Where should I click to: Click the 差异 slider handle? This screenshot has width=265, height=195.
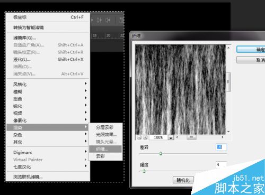pyautogui.click(x=161, y=153)
